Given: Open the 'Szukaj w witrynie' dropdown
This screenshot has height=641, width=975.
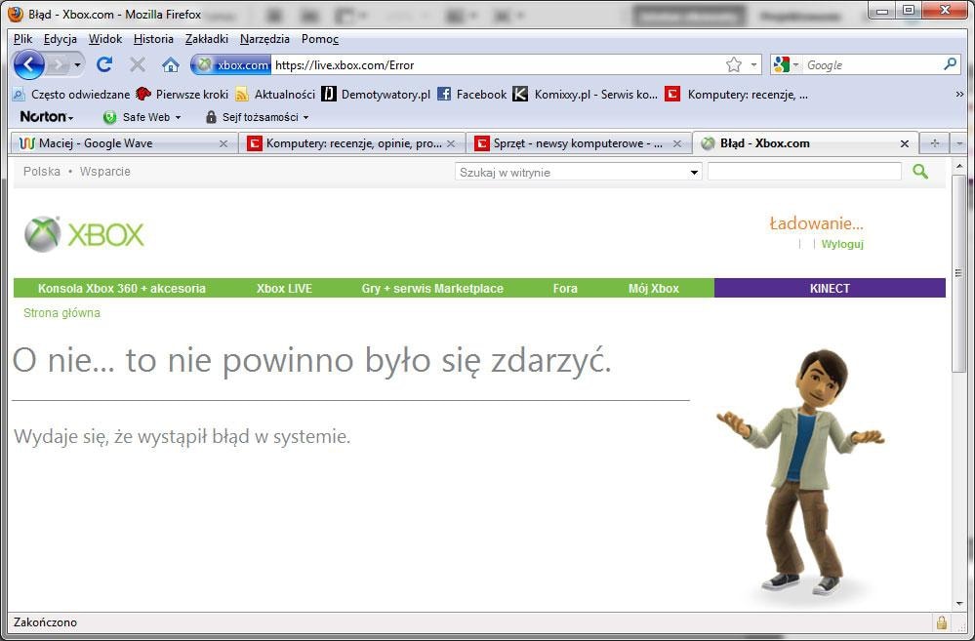Looking at the screenshot, I should pyautogui.click(x=693, y=171).
